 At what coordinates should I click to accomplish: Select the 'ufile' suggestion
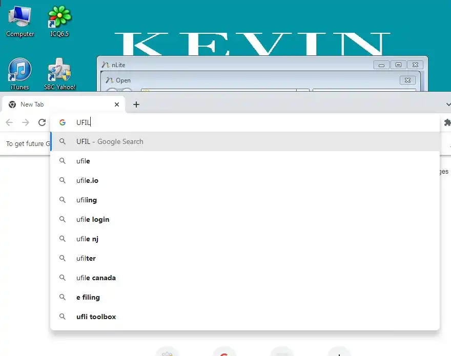245,161
